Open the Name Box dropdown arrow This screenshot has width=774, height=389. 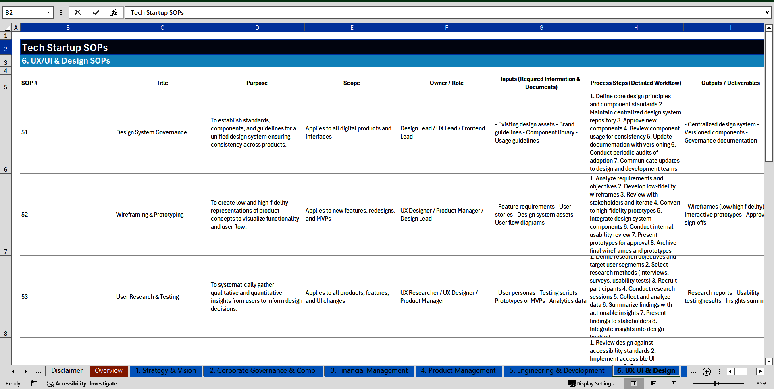click(x=48, y=12)
